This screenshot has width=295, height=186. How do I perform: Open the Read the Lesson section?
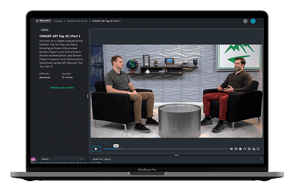(x=176, y=159)
